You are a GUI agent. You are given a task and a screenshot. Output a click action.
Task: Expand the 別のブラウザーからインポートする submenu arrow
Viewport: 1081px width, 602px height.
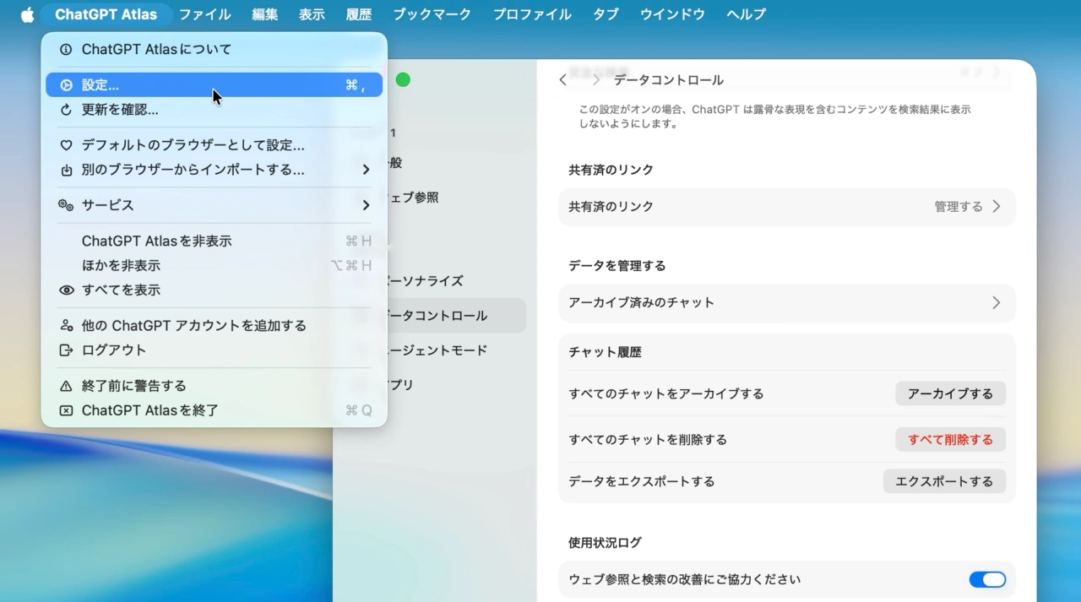[x=366, y=170]
